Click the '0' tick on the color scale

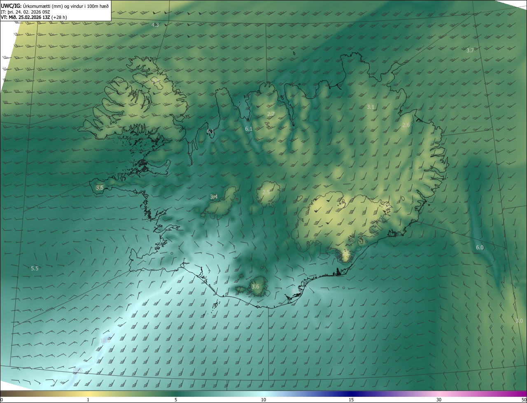click(2, 400)
